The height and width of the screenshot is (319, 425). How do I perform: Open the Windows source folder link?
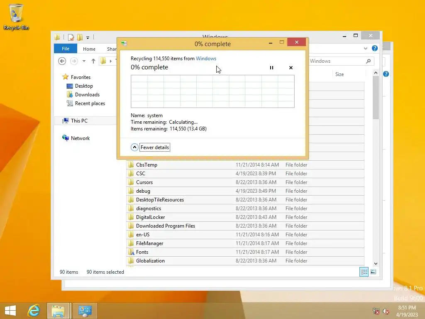coord(206,58)
